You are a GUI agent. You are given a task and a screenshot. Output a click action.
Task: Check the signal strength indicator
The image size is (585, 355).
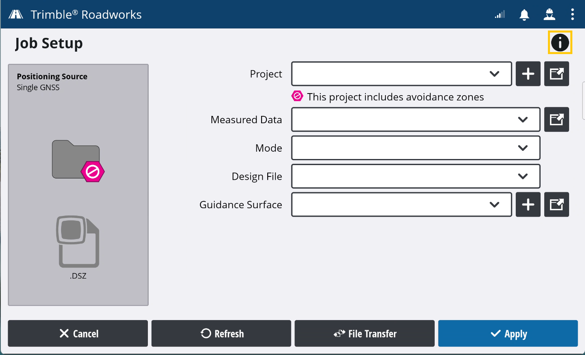500,15
